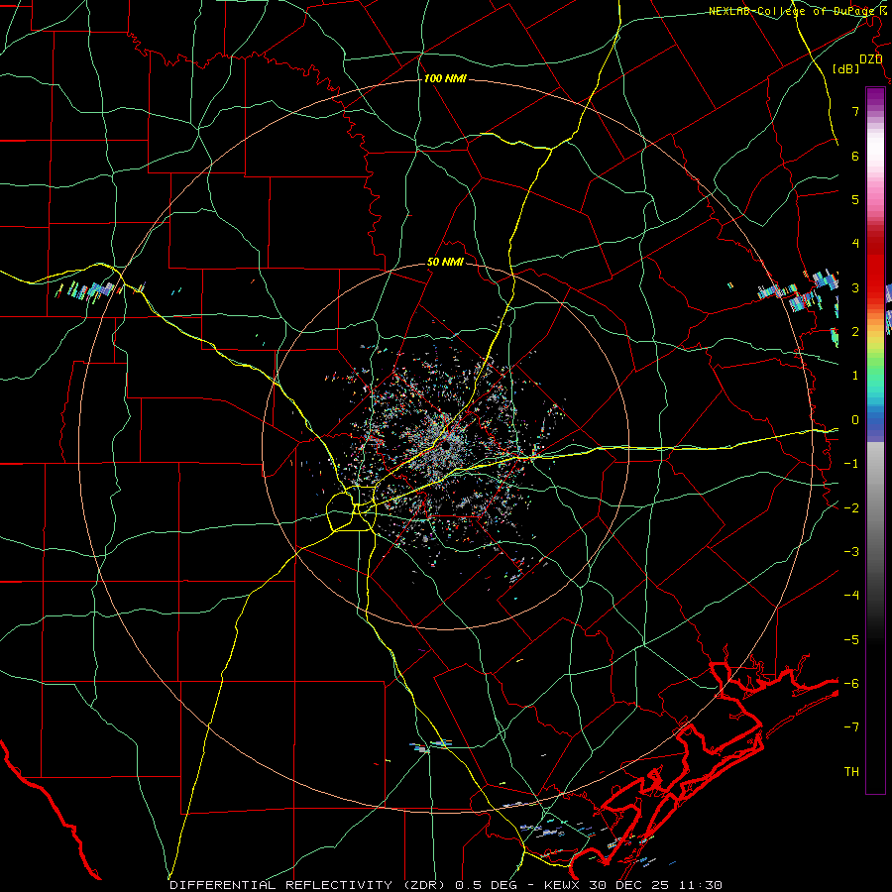The height and width of the screenshot is (892, 892).
Task: Click the "100 NMI" range ring label
Action: tap(445, 78)
